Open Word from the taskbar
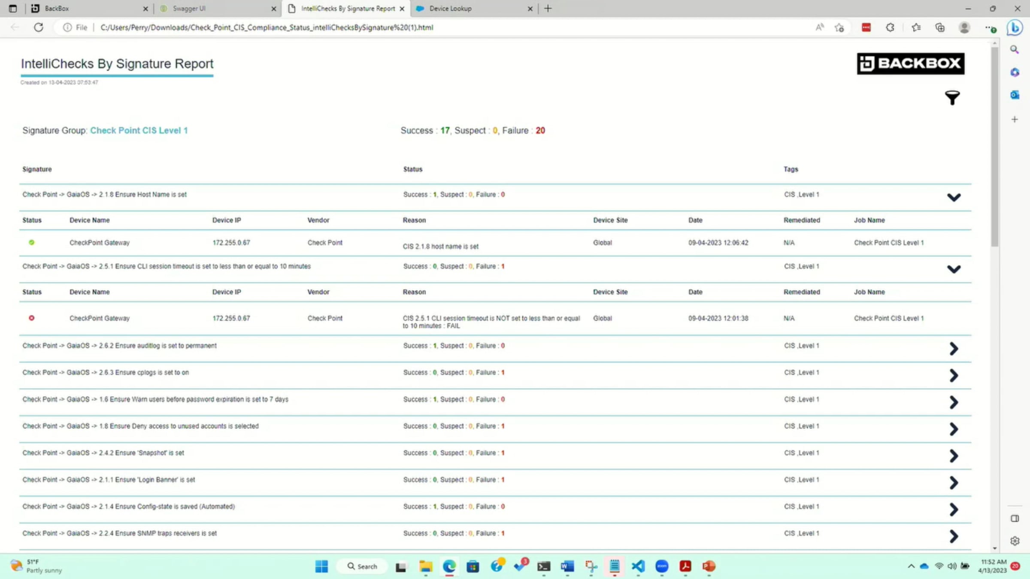The width and height of the screenshot is (1030, 579). tap(567, 566)
